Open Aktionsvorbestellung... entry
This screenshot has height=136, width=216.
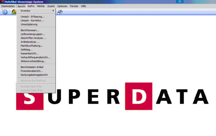tap(36, 61)
